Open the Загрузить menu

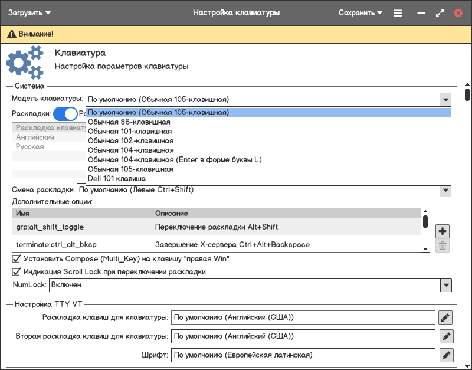pyautogui.click(x=29, y=12)
